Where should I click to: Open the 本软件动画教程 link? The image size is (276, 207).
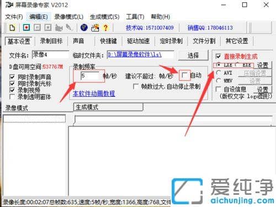(x=94, y=94)
